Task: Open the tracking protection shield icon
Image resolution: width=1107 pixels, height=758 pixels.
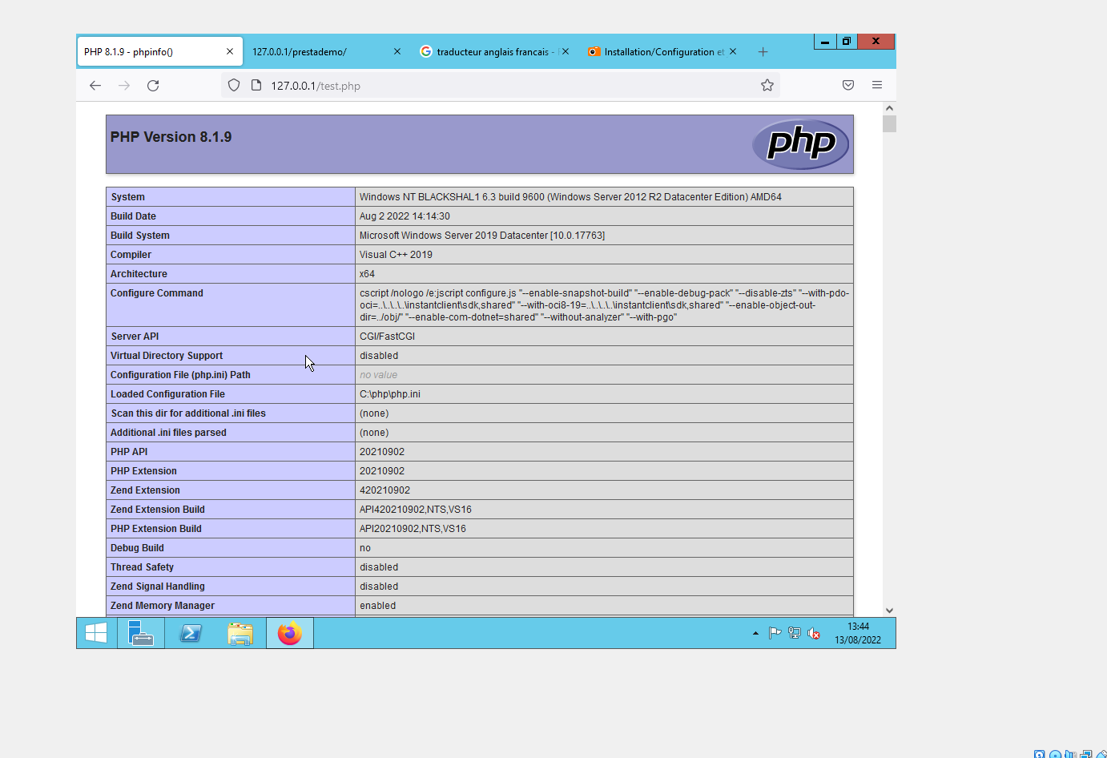Action: (x=234, y=86)
